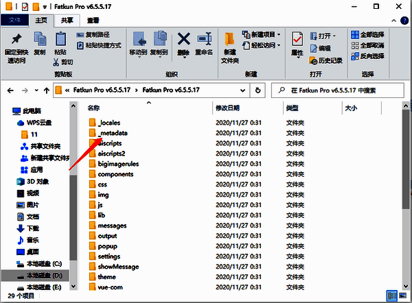Viewport: 412px width, 303px height.
Task: Switch to large icons view
Action: [403, 296]
